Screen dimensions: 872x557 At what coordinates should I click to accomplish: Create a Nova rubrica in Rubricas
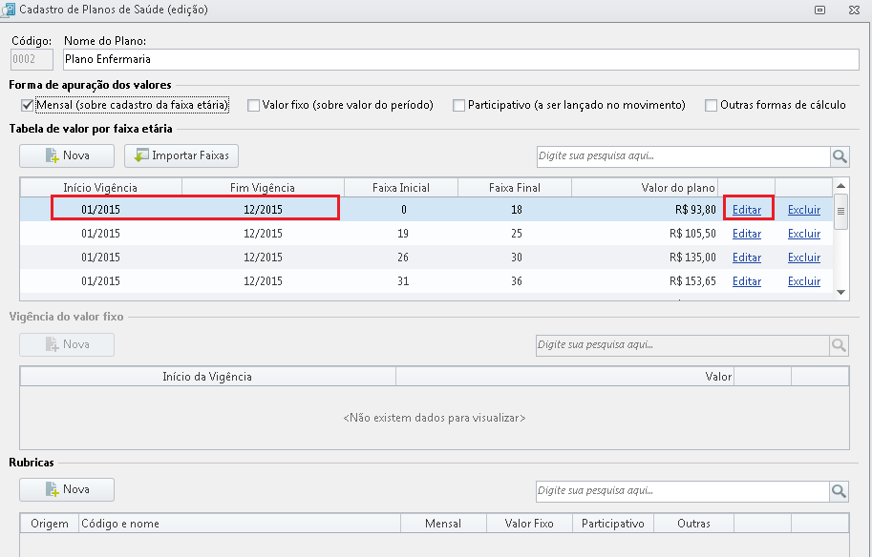(67, 490)
